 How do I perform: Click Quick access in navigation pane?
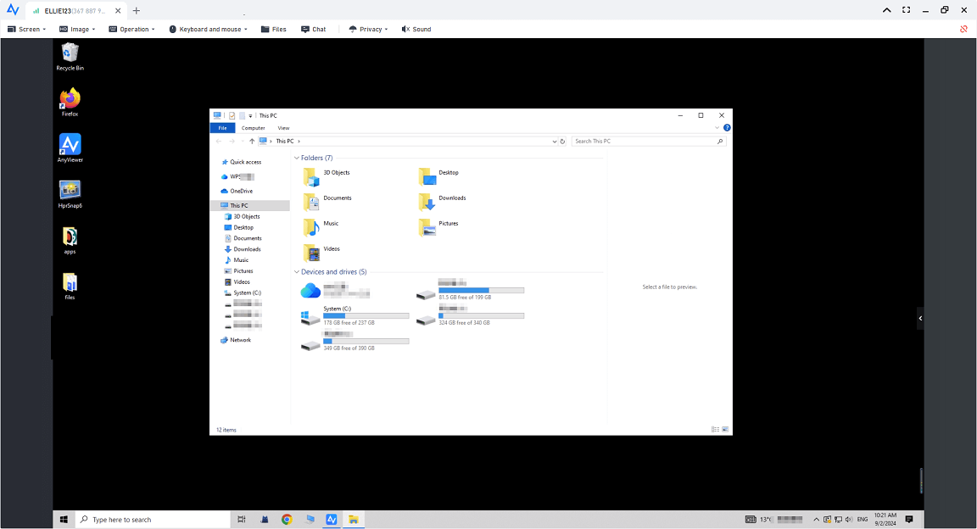[245, 162]
